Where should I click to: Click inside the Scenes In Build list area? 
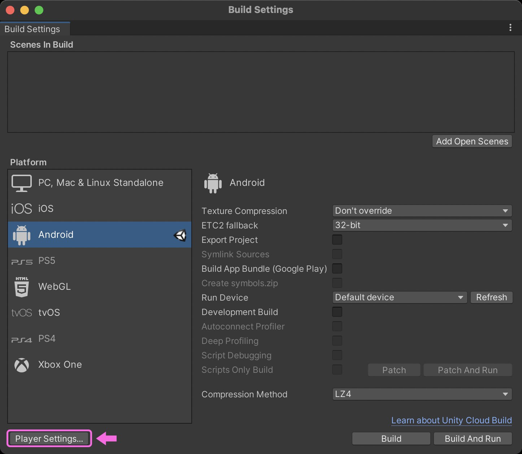[x=261, y=92]
